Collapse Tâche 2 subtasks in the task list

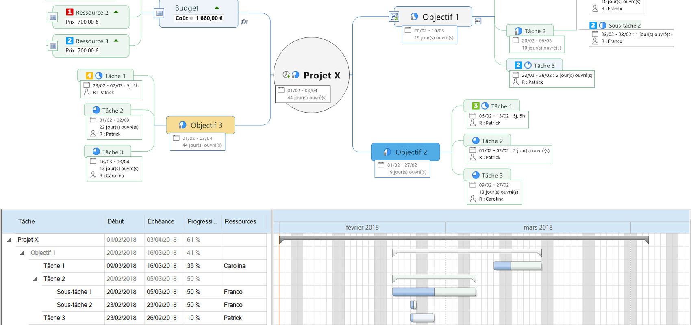tap(35, 279)
